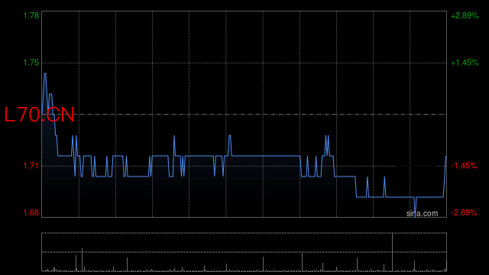Click the -2.89% percentage label
The width and height of the screenshot is (489, 275).
464,212
